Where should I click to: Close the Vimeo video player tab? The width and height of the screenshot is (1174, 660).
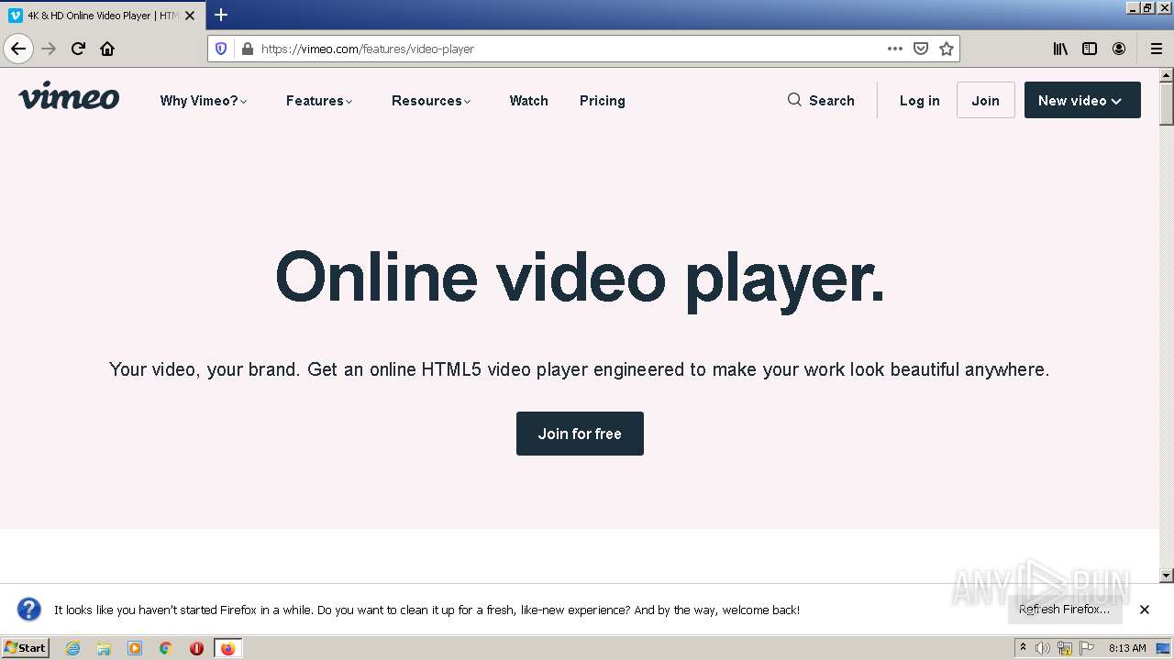coord(190,16)
